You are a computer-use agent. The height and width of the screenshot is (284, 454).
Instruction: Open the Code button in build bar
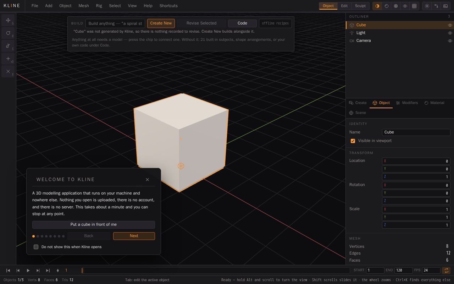[242, 23]
